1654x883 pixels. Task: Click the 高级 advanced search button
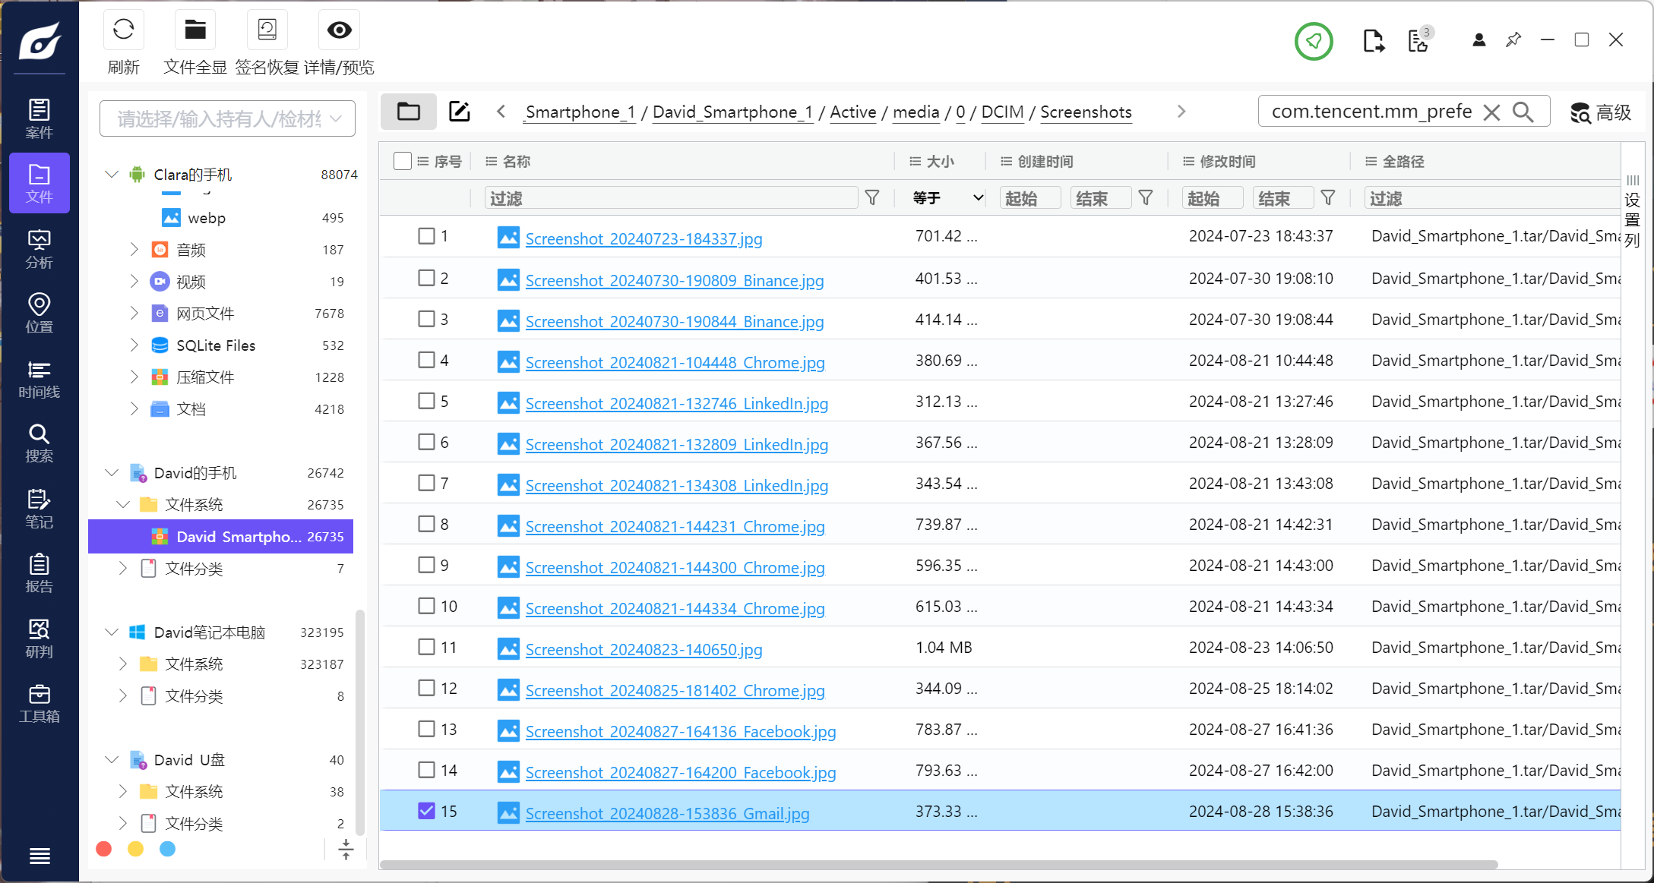click(1601, 112)
